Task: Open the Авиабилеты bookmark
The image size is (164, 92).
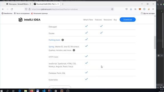Action: tap(7, 13)
